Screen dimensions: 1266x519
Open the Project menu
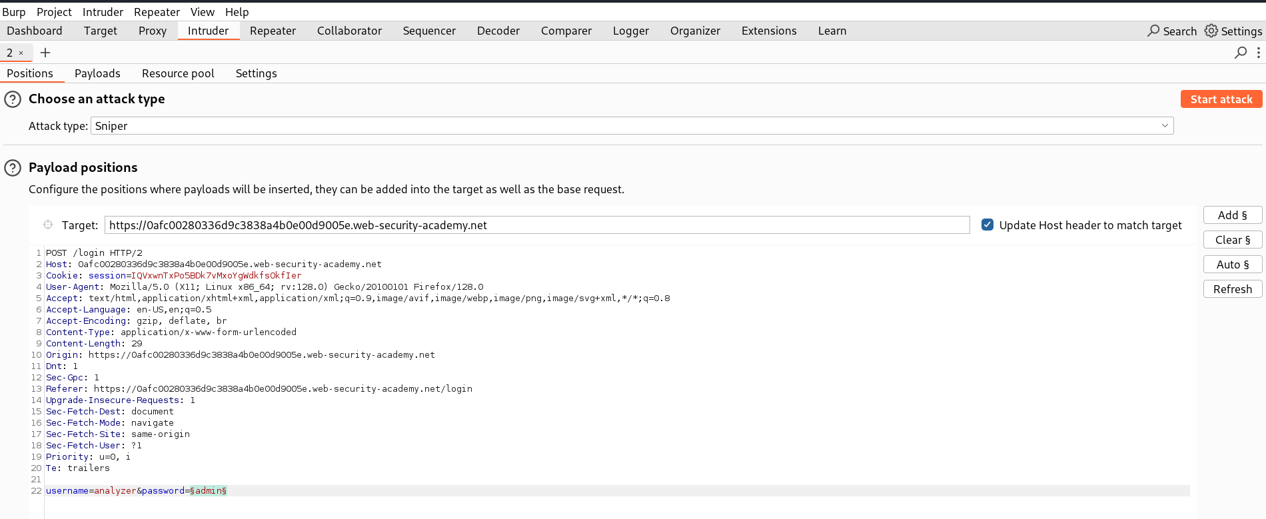(x=54, y=12)
